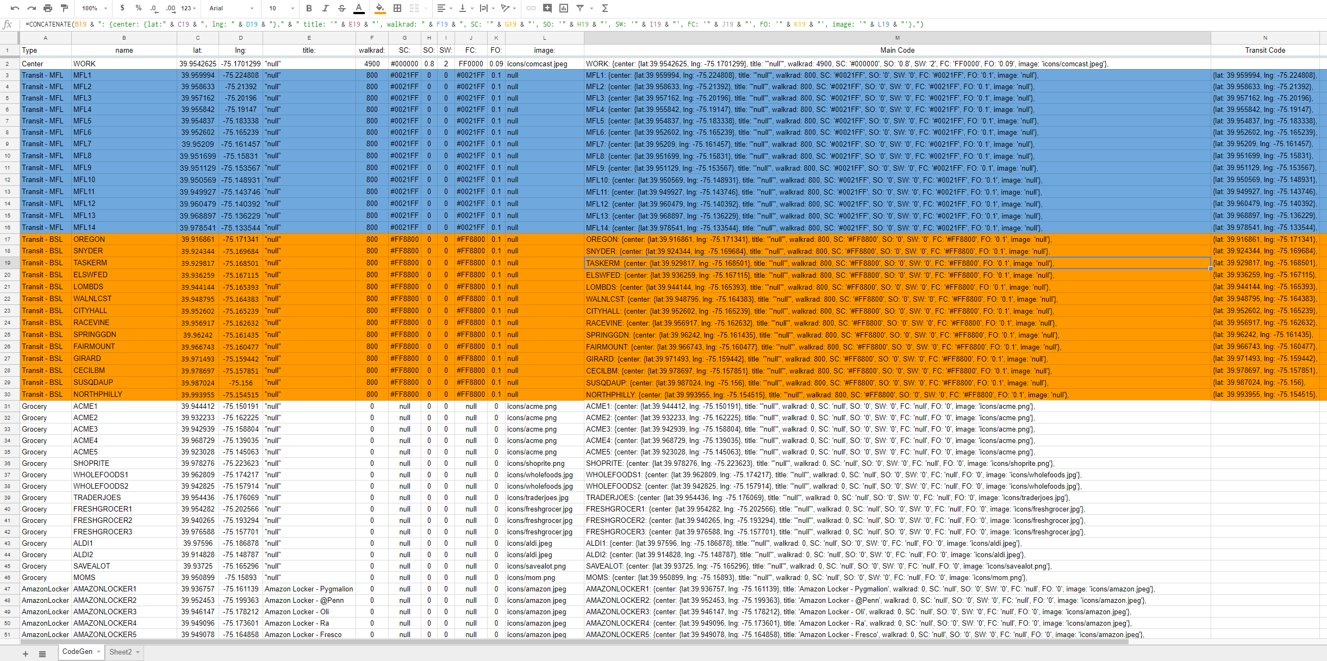
Task: Click the 'icons/shoprite.png' cell
Action: pyautogui.click(x=544, y=463)
